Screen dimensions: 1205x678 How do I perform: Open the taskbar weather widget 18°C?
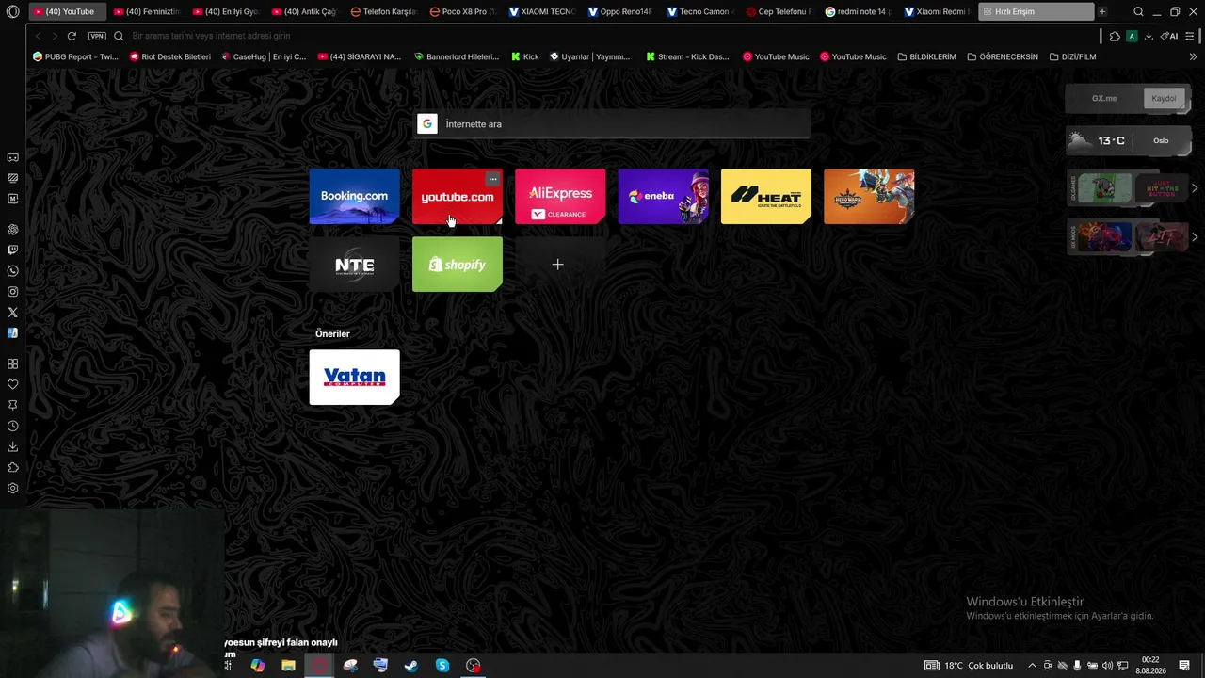coord(969,666)
